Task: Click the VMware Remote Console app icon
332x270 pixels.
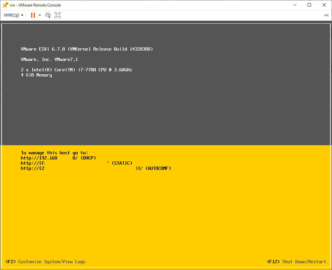Action: (x=6, y=5)
